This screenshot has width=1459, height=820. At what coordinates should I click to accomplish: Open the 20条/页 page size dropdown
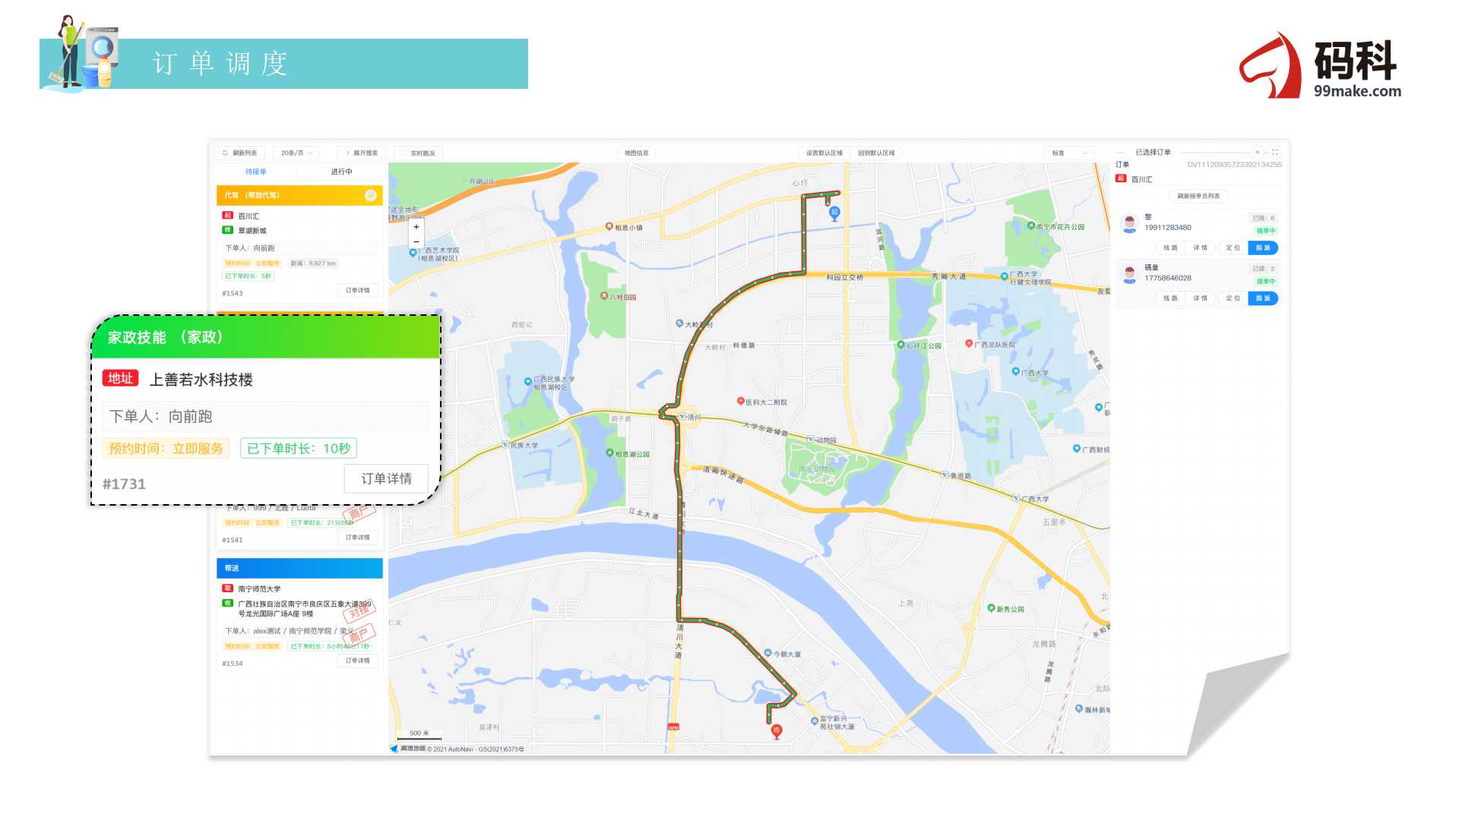point(296,153)
